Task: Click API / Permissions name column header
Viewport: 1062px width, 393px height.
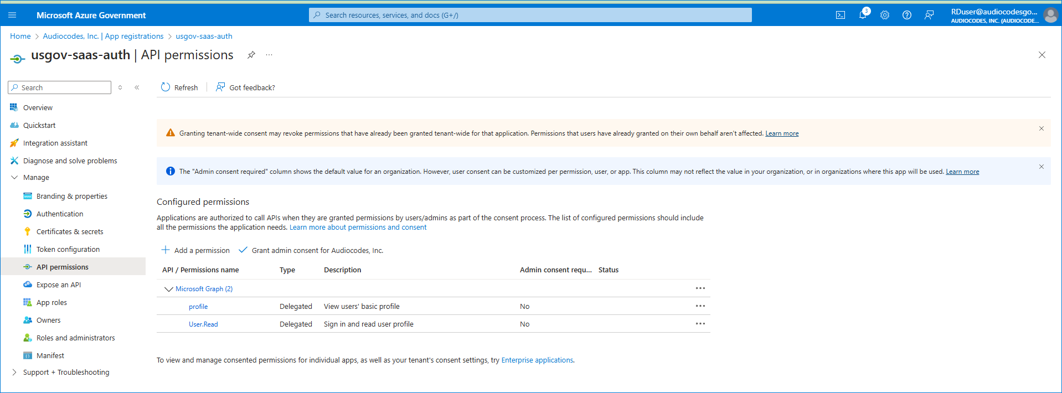Action: [x=200, y=270]
